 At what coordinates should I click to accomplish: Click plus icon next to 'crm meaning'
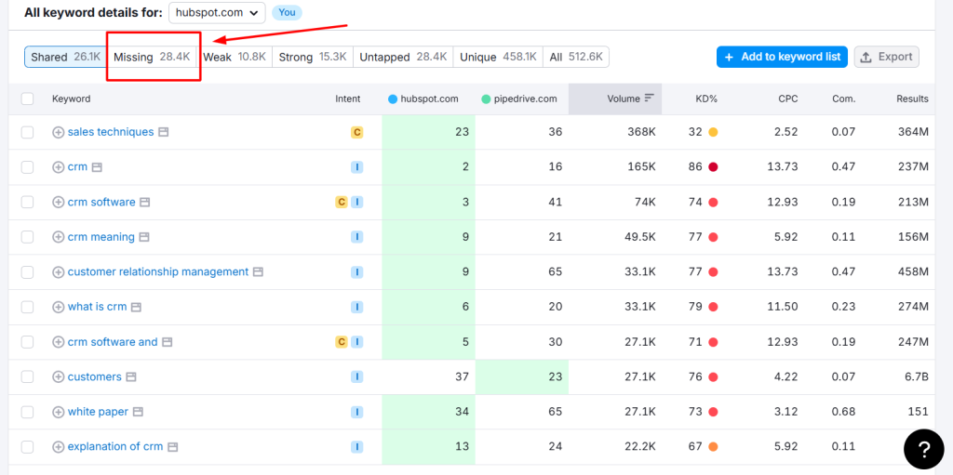[x=59, y=237]
